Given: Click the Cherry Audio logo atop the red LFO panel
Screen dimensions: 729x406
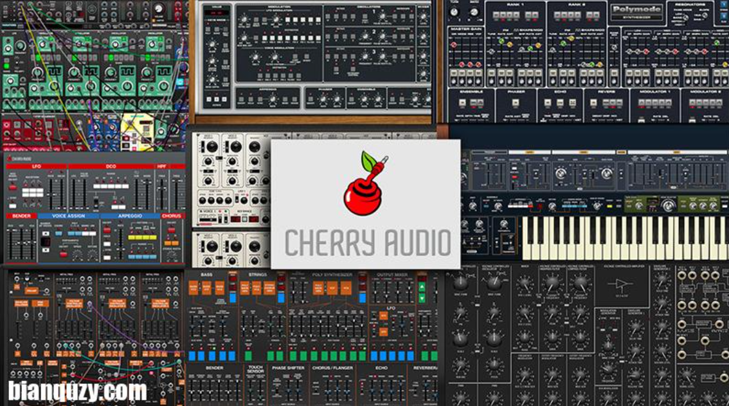Looking at the screenshot, I should coord(19,158).
